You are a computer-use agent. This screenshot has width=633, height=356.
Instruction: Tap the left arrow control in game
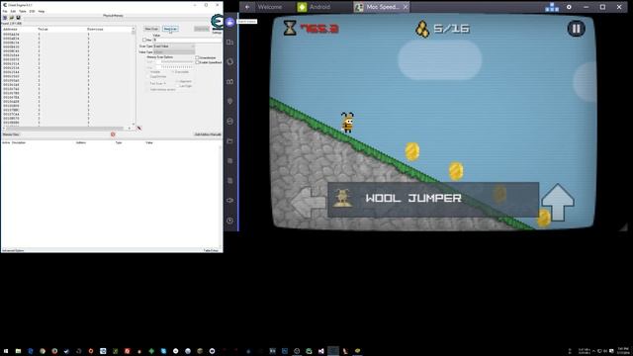tap(309, 202)
